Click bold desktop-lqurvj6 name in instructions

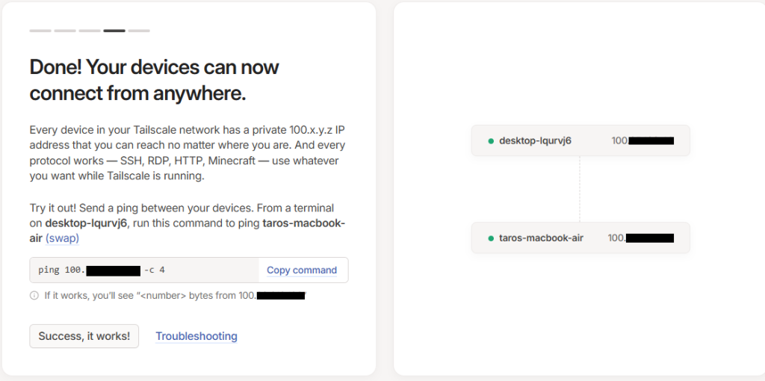tap(86, 223)
